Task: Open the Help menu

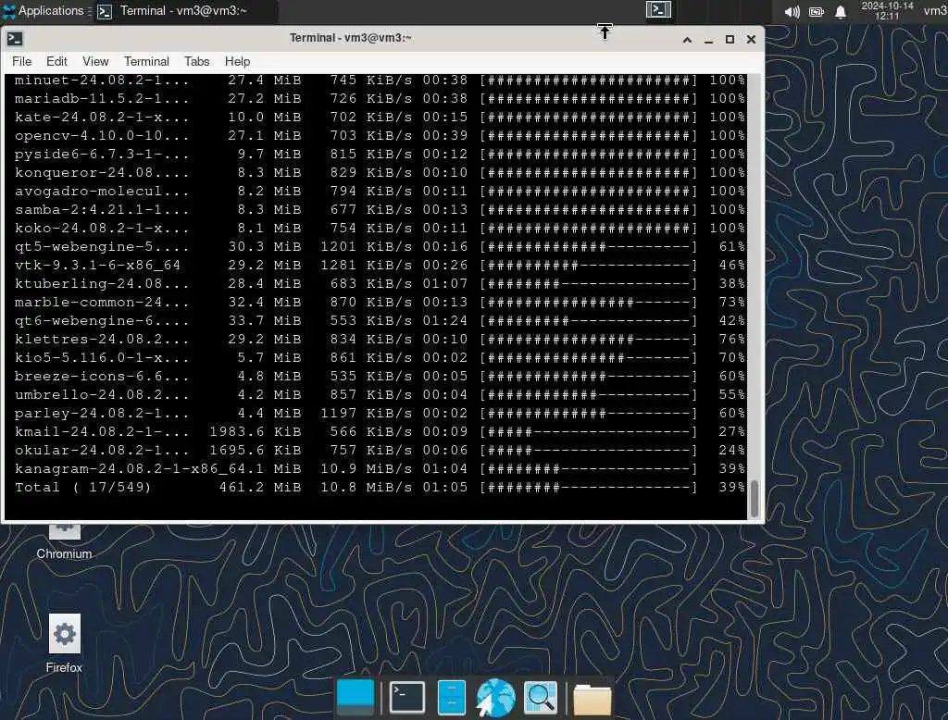Action: coord(237,62)
